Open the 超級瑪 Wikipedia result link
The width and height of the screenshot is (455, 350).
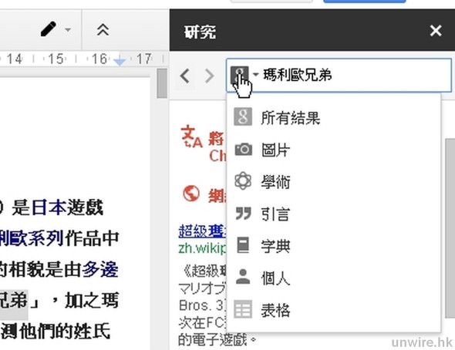tap(203, 231)
